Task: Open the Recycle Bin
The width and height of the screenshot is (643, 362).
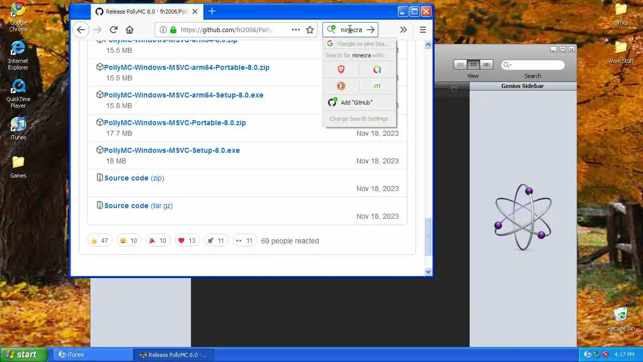Action: (621, 319)
